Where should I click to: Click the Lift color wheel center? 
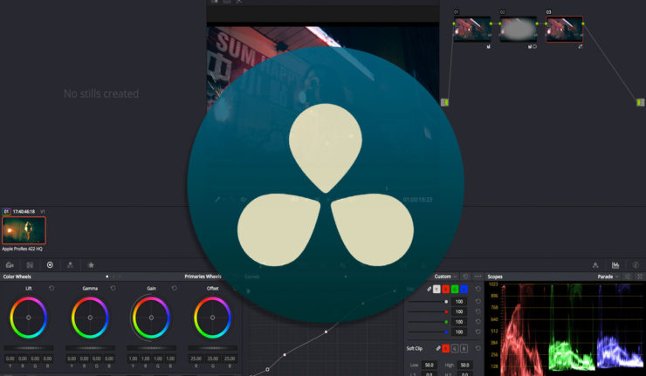pyautogui.click(x=29, y=318)
